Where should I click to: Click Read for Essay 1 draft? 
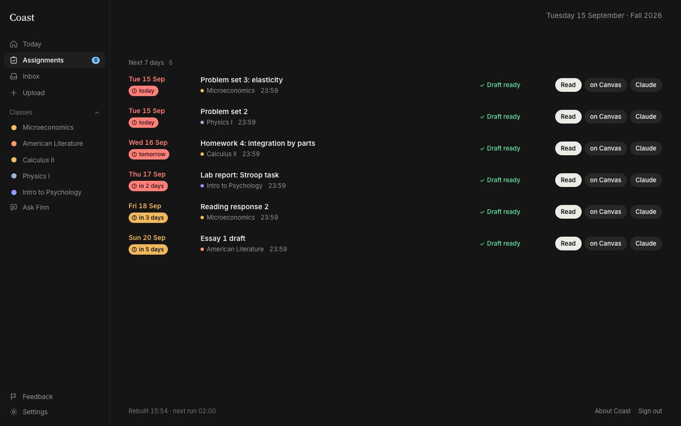[x=568, y=244]
